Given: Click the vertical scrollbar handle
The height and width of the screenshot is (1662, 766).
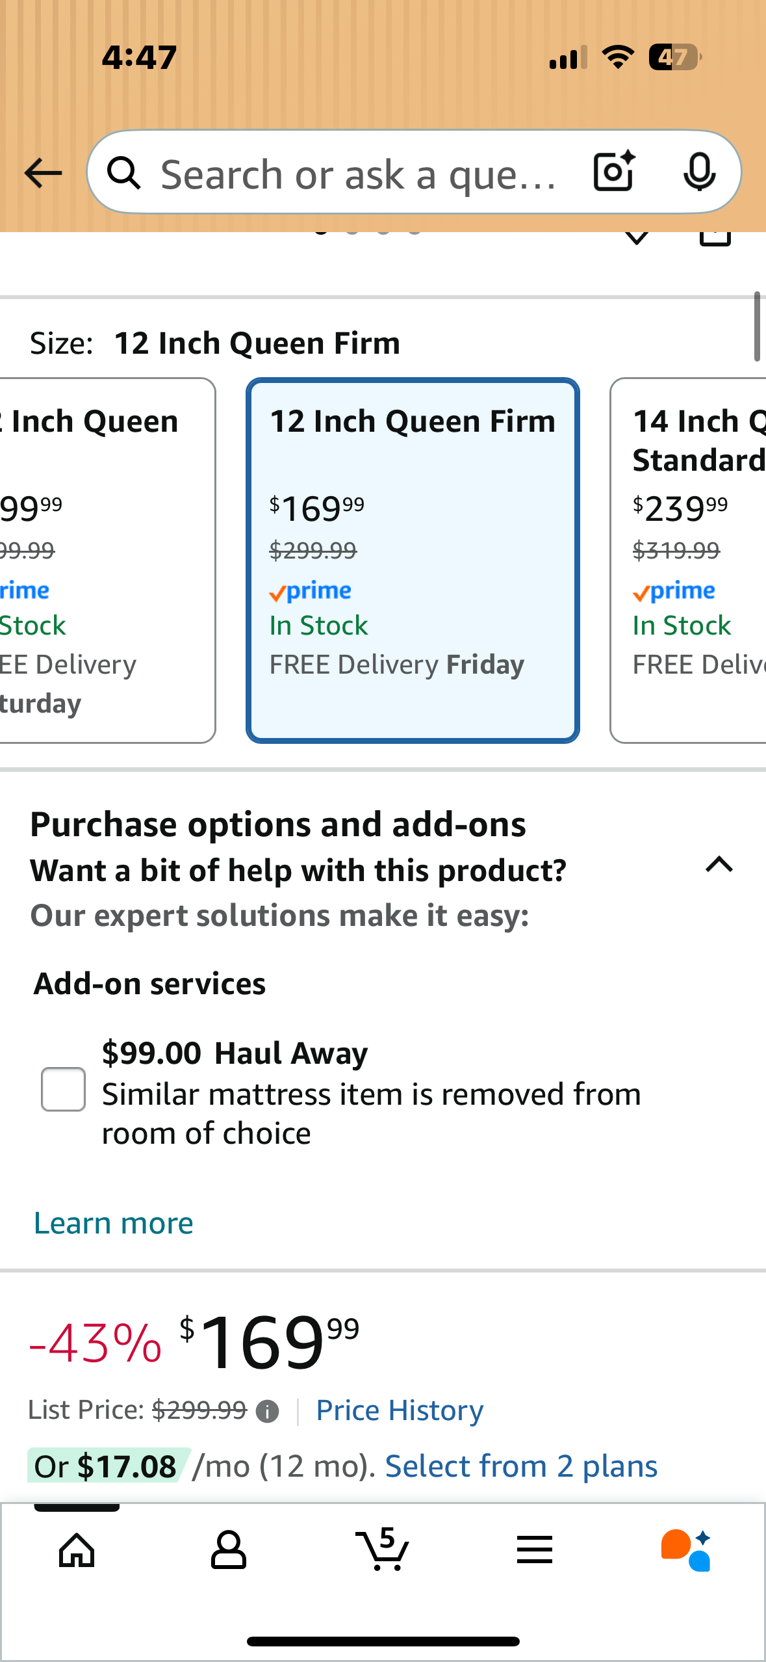Looking at the screenshot, I should pyautogui.click(x=756, y=326).
